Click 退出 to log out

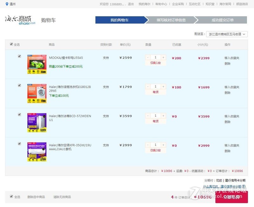click(x=131, y=4)
